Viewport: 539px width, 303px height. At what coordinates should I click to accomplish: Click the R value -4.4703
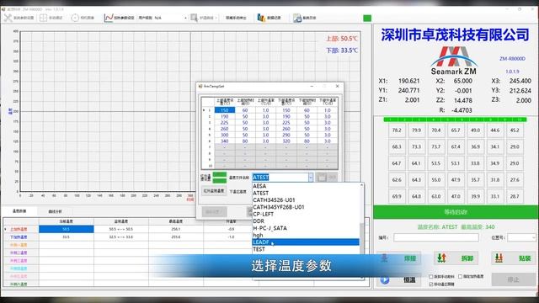point(461,110)
